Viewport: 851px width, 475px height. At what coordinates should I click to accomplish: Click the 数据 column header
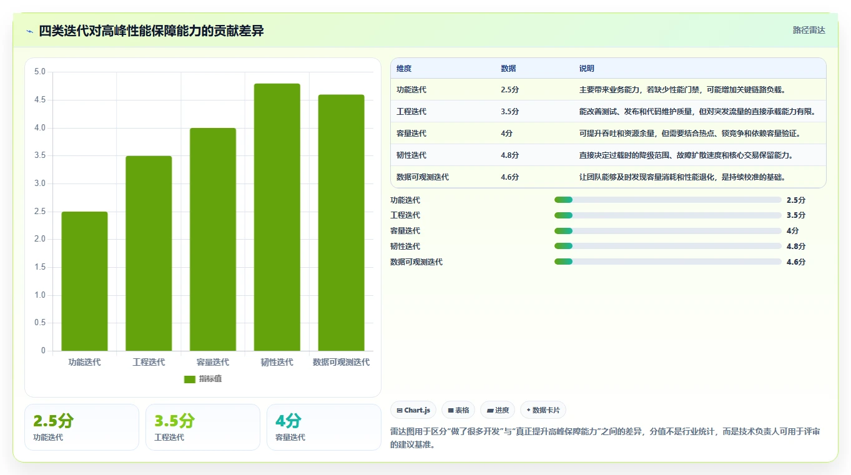[508, 69]
